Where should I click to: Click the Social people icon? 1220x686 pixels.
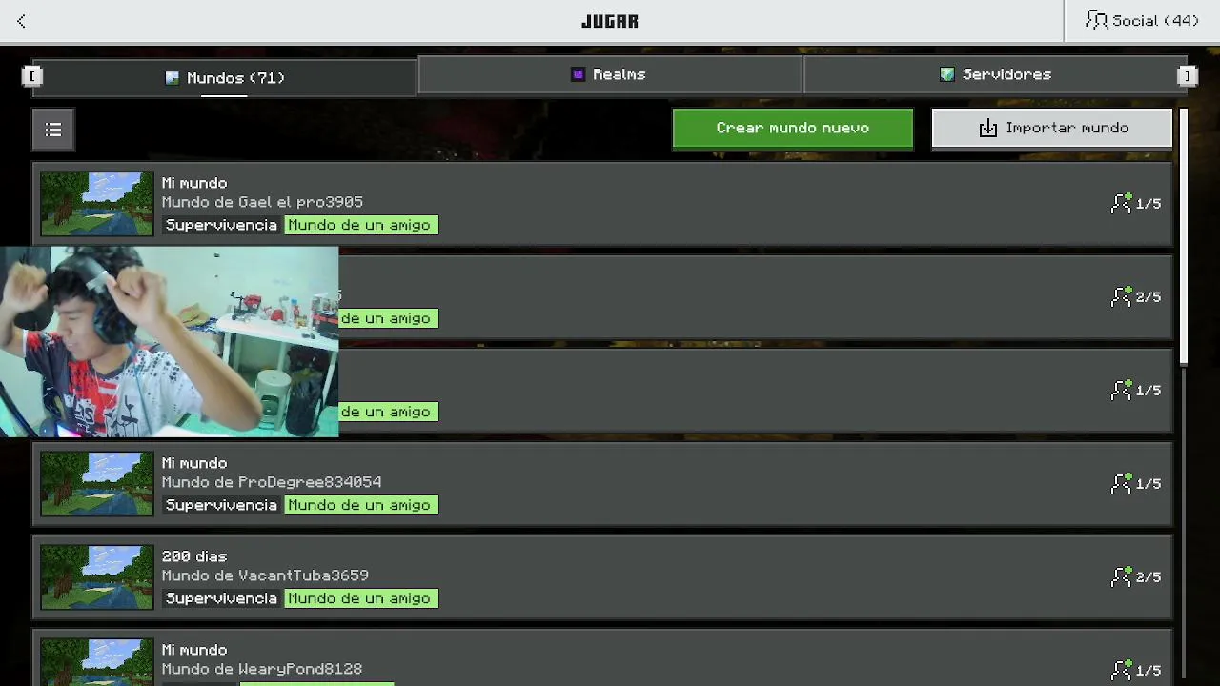1097,21
